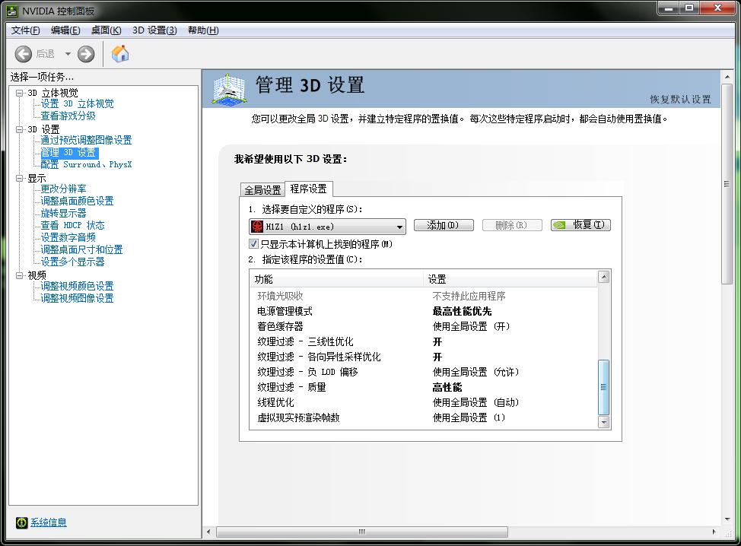Collapse the 显示 tree section

[20, 177]
